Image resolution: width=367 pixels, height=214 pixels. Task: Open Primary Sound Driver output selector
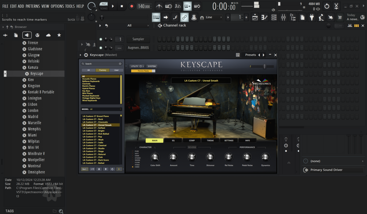point(334,170)
